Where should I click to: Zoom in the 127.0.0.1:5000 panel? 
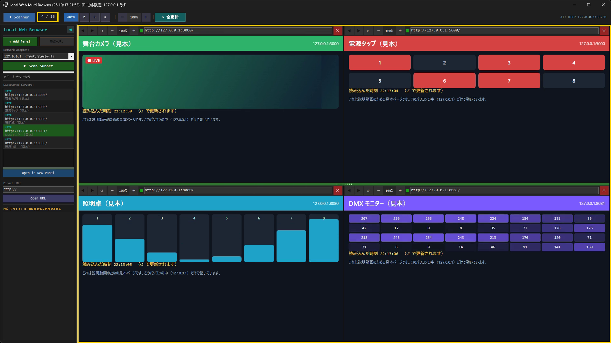coord(400,31)
